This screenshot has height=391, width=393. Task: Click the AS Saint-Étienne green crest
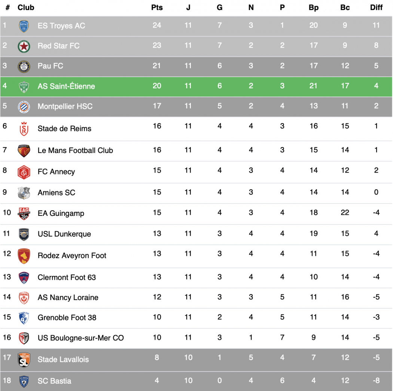pyautogui.click(x=24, y=86)
